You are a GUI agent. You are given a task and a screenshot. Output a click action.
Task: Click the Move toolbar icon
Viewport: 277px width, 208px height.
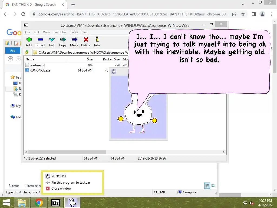pyautogui.click(x=74, y=42)
